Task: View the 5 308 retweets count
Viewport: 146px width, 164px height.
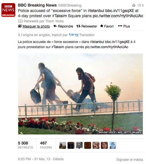Action: point(25,145)
